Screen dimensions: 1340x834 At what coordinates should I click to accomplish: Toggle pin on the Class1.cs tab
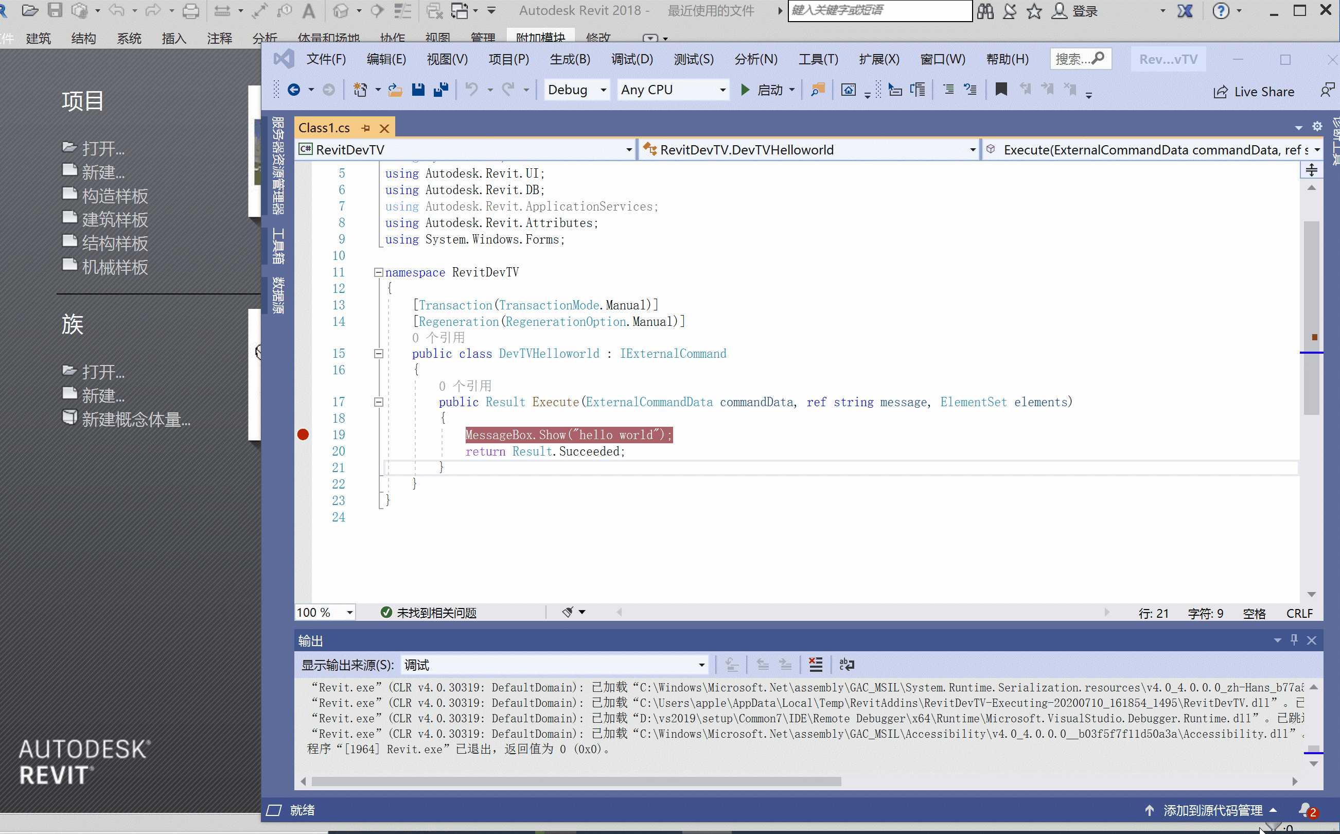point(365,128)
